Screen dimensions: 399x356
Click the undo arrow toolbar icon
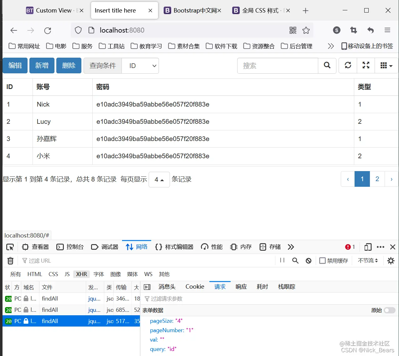click(x=371, y=30)
